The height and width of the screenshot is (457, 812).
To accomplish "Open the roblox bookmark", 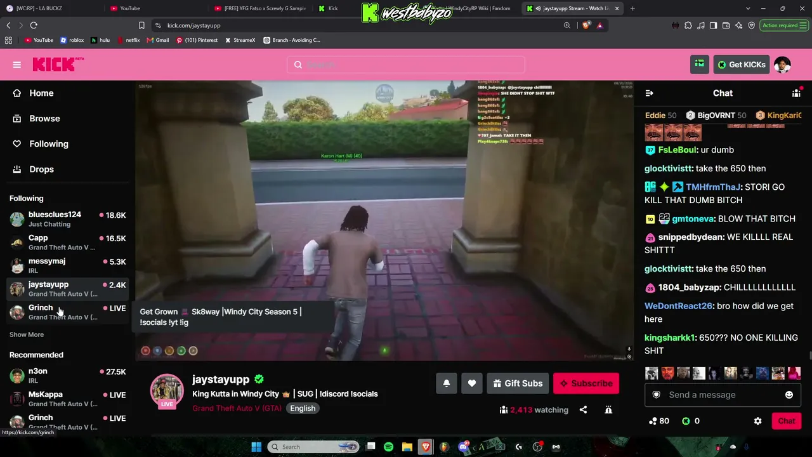I will pos(72,40).
